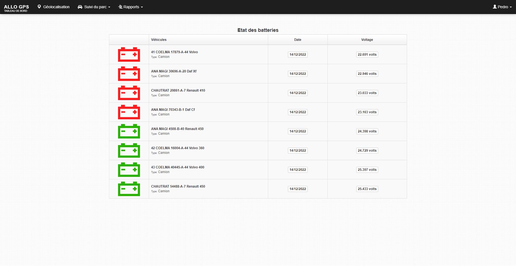The height and width of the screenshot is (266, 516).
Task: Go to the Géolocalisation page
Action: click(53, 7)
